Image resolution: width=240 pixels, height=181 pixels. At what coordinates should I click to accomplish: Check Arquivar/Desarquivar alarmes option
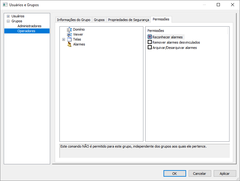point(150,48)
